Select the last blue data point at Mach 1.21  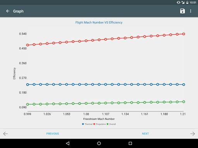pyautogui.click(x=184, y=84)
